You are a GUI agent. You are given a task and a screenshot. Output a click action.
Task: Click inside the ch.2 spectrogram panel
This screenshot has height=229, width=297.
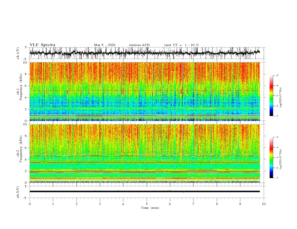pos(144,153)
